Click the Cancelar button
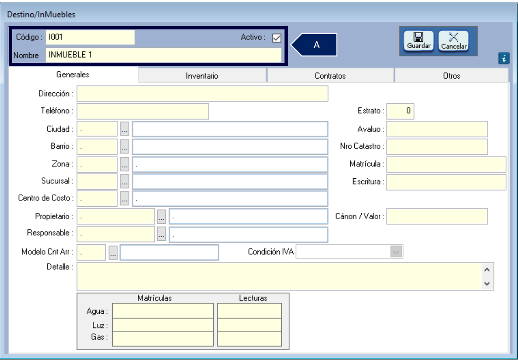The width and height of the screenshot is (518, 362). point(454,41)
